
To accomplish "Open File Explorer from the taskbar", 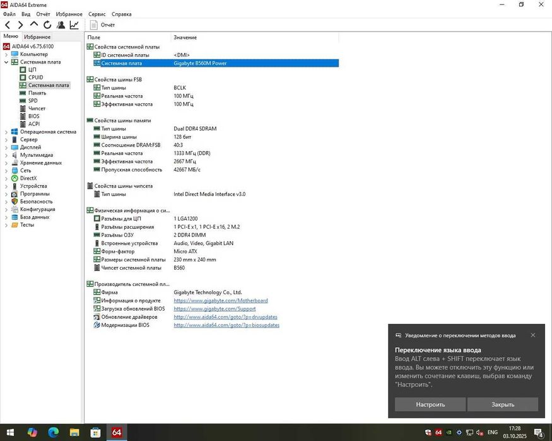I will click(74, 432).
